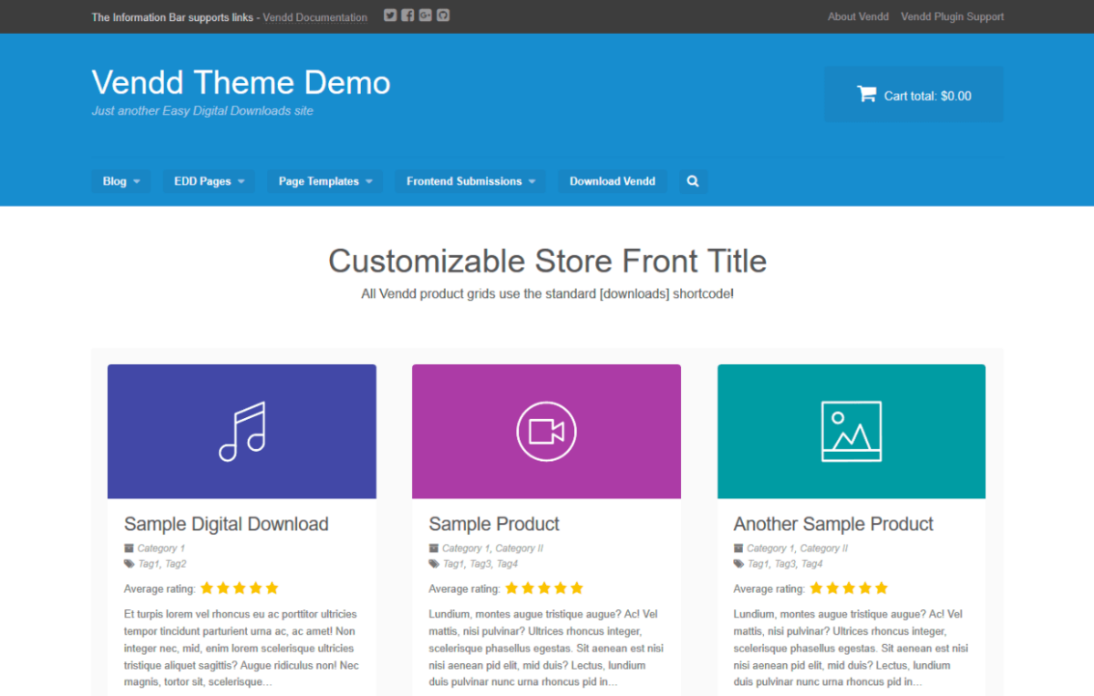The image size is (1094, 696).
Task: Click the fifth rating star on Sample Product
Action: (x=576, y=588)
